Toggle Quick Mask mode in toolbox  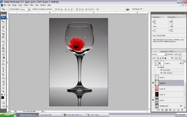pyautogui.click(x=3, y=103)
